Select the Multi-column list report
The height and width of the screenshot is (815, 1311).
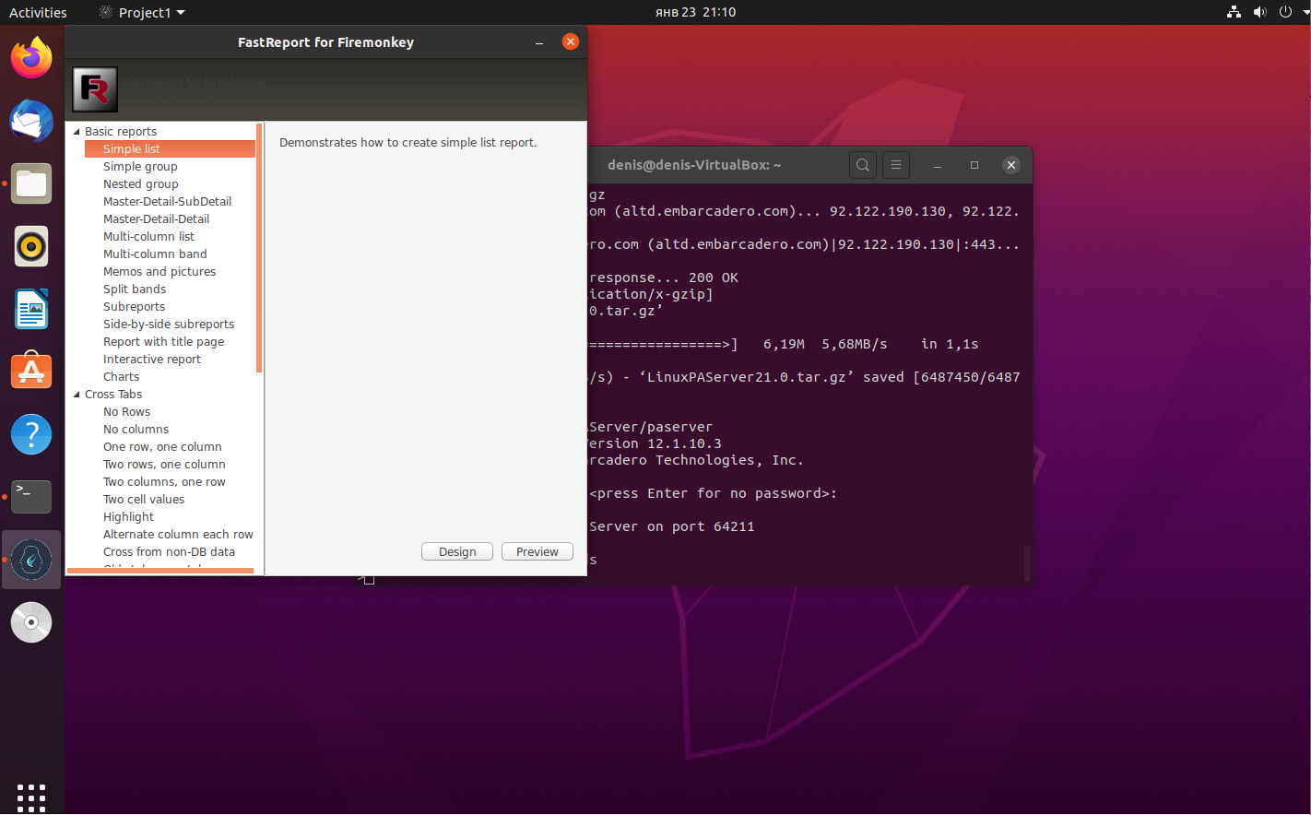coord(148,237)
